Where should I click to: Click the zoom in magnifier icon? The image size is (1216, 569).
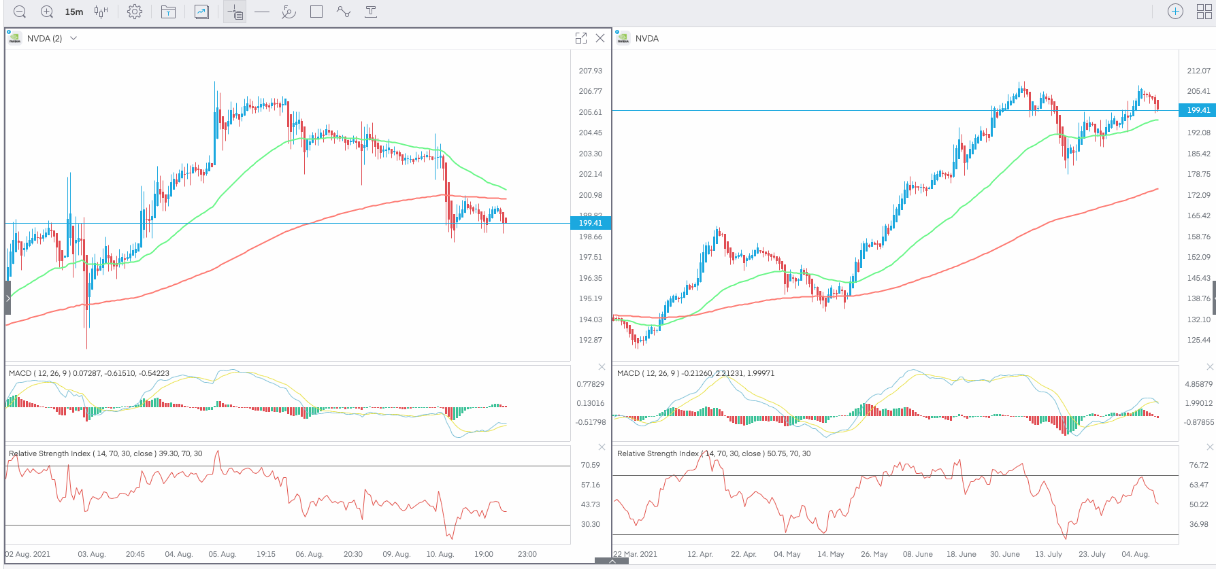(47, 12)
